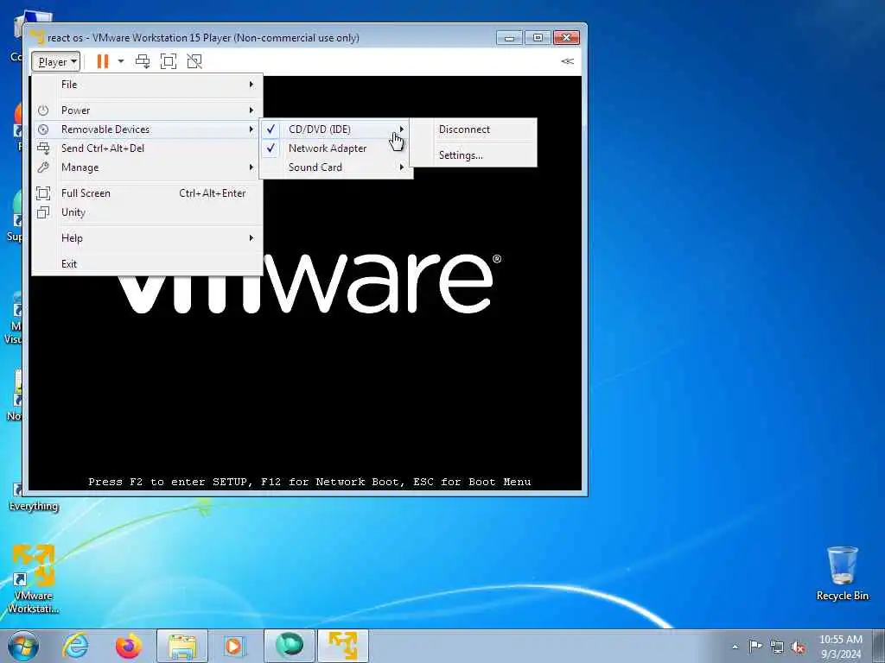
Task: Open the Windows Start menu
Action: (x=23, y=646)
